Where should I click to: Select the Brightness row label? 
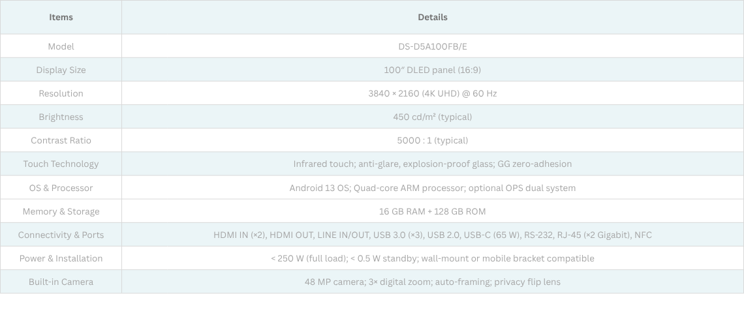pos(61,117)
